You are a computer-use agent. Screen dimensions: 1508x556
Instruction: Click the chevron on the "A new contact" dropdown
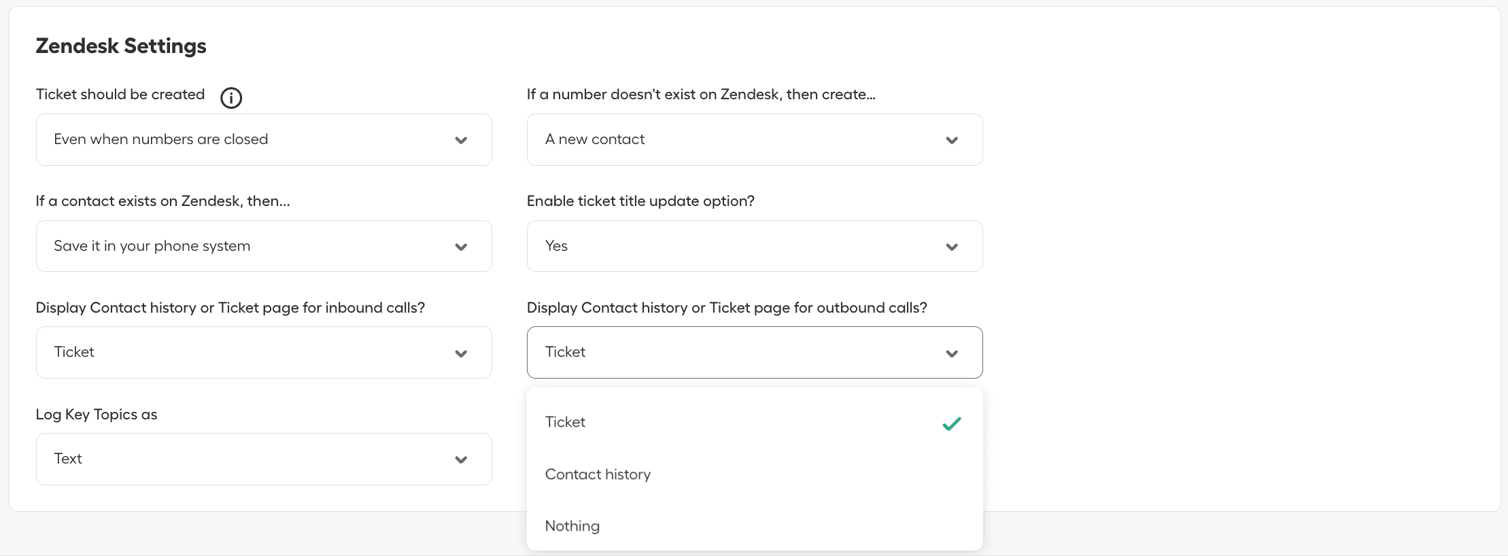(x=952, y=139)
